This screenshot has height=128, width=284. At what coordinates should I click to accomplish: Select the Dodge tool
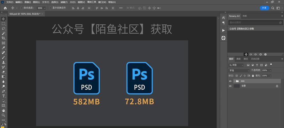pyautogui.click(x=4, y=86)
